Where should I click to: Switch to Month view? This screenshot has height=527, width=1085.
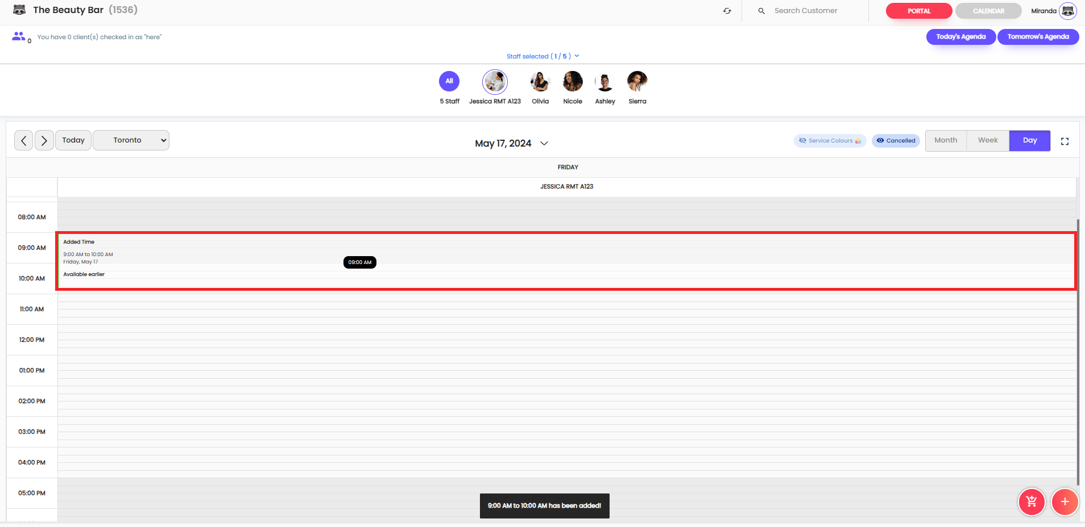[946, 140]
